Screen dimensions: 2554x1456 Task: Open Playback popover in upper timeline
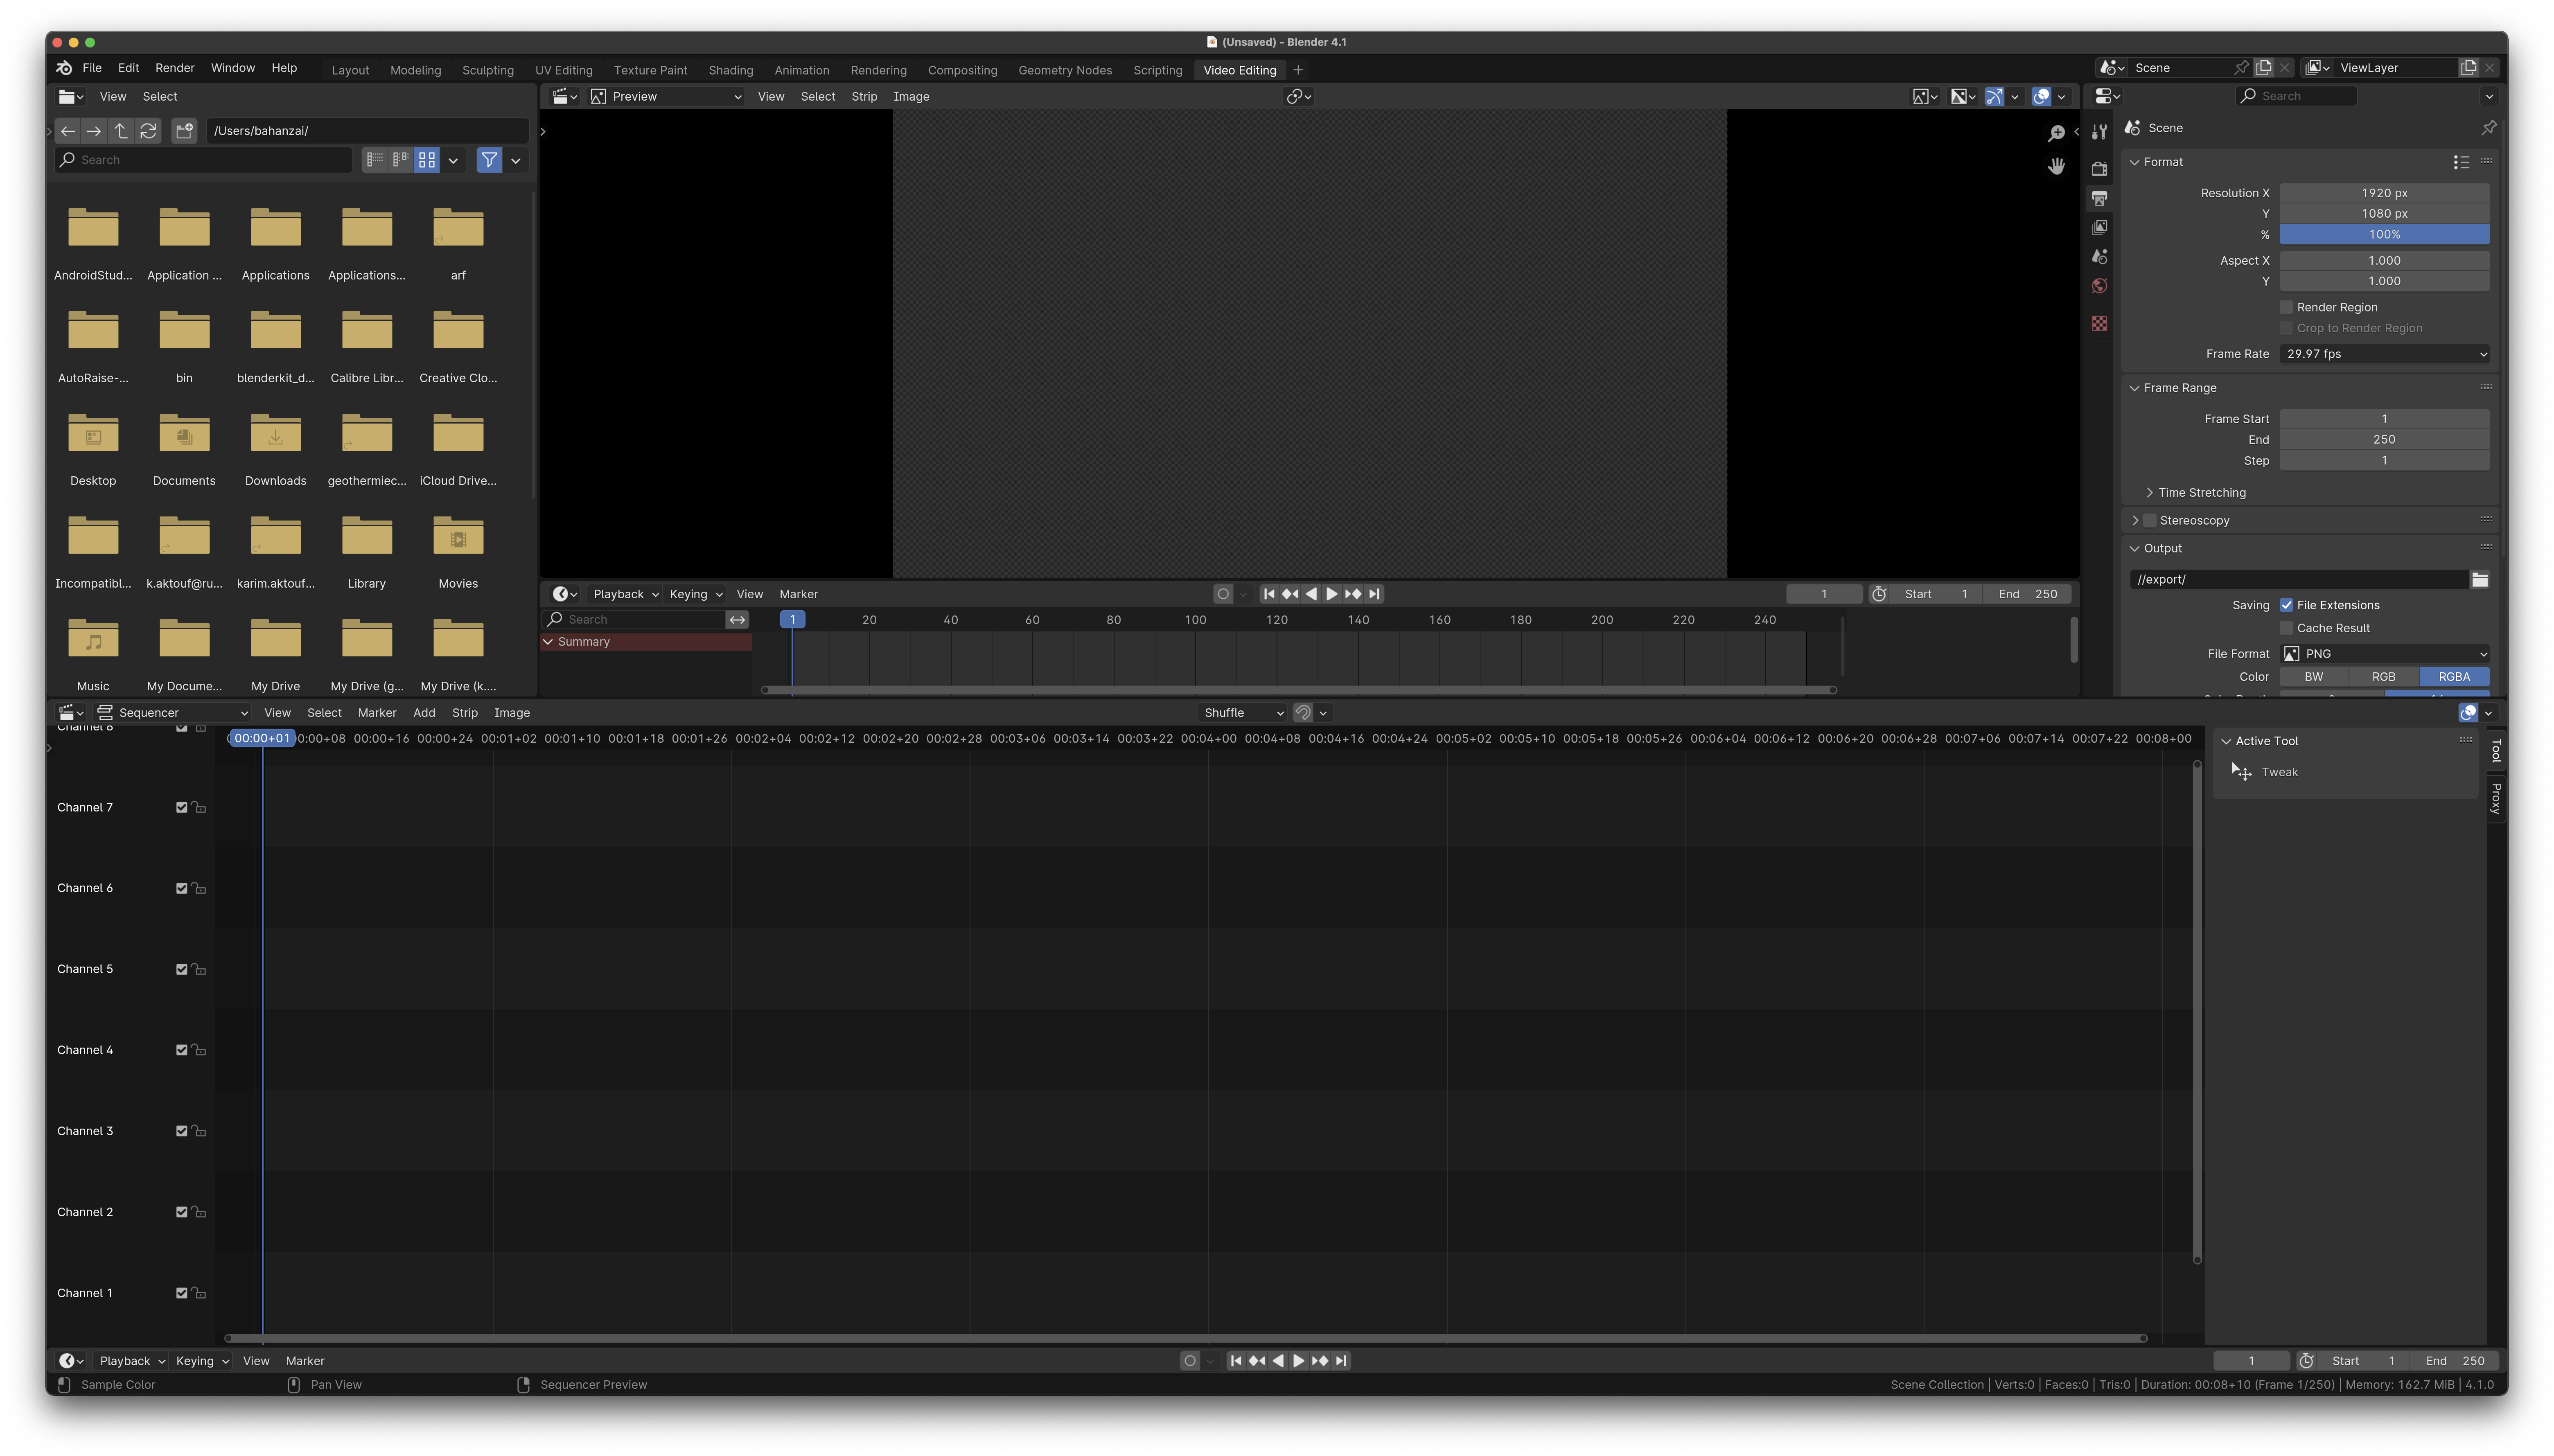625,594
